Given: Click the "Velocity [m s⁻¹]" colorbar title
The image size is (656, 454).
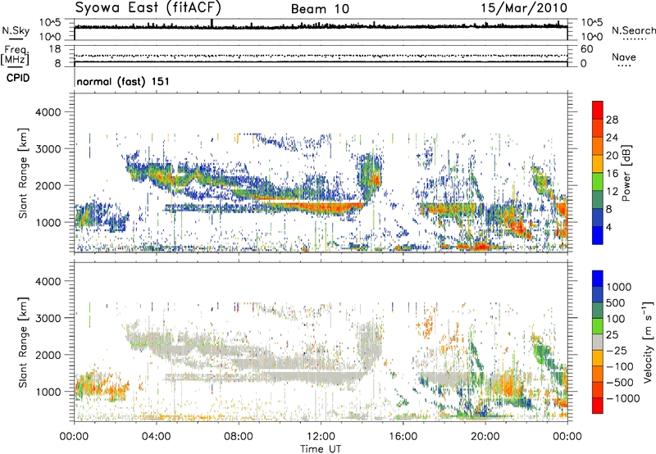Looking at the screenshot, I should click(648, 342).
